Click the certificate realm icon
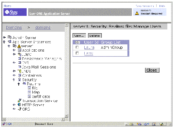Image resolution: width=174 pixels, height=128 pixels. [29, 96]
